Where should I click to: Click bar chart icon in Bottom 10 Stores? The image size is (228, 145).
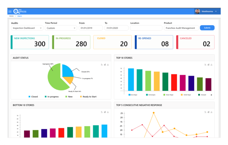point(105,112)
